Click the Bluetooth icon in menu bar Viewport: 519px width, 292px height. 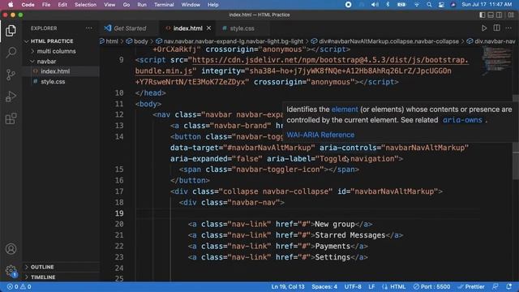388,5
